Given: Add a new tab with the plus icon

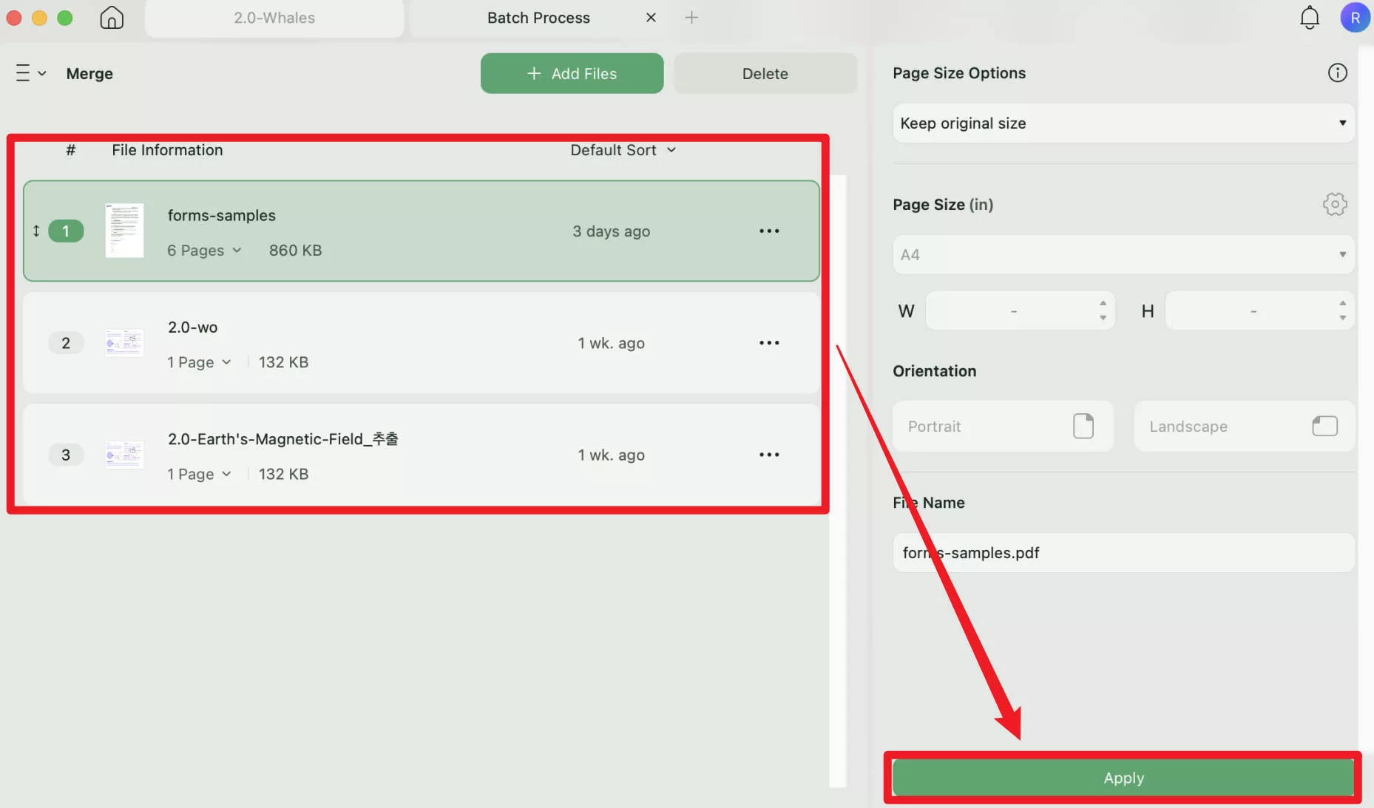Looking at the screenshot, I should click(691, 17).
